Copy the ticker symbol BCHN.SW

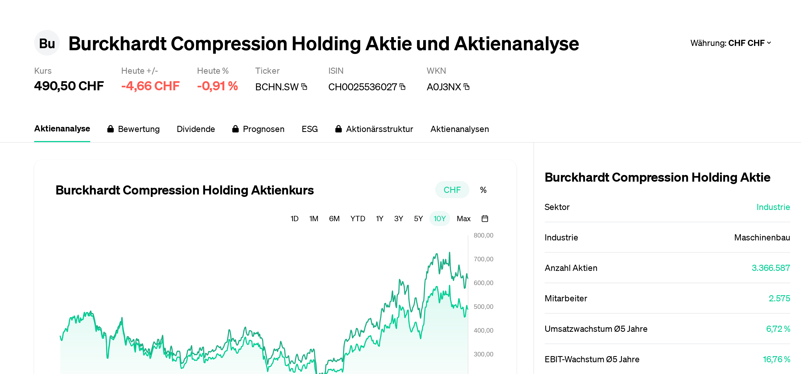pyautogui.click(x=304, y=87)
